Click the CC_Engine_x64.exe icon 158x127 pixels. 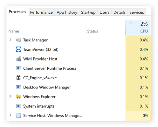tap(18, 78)
